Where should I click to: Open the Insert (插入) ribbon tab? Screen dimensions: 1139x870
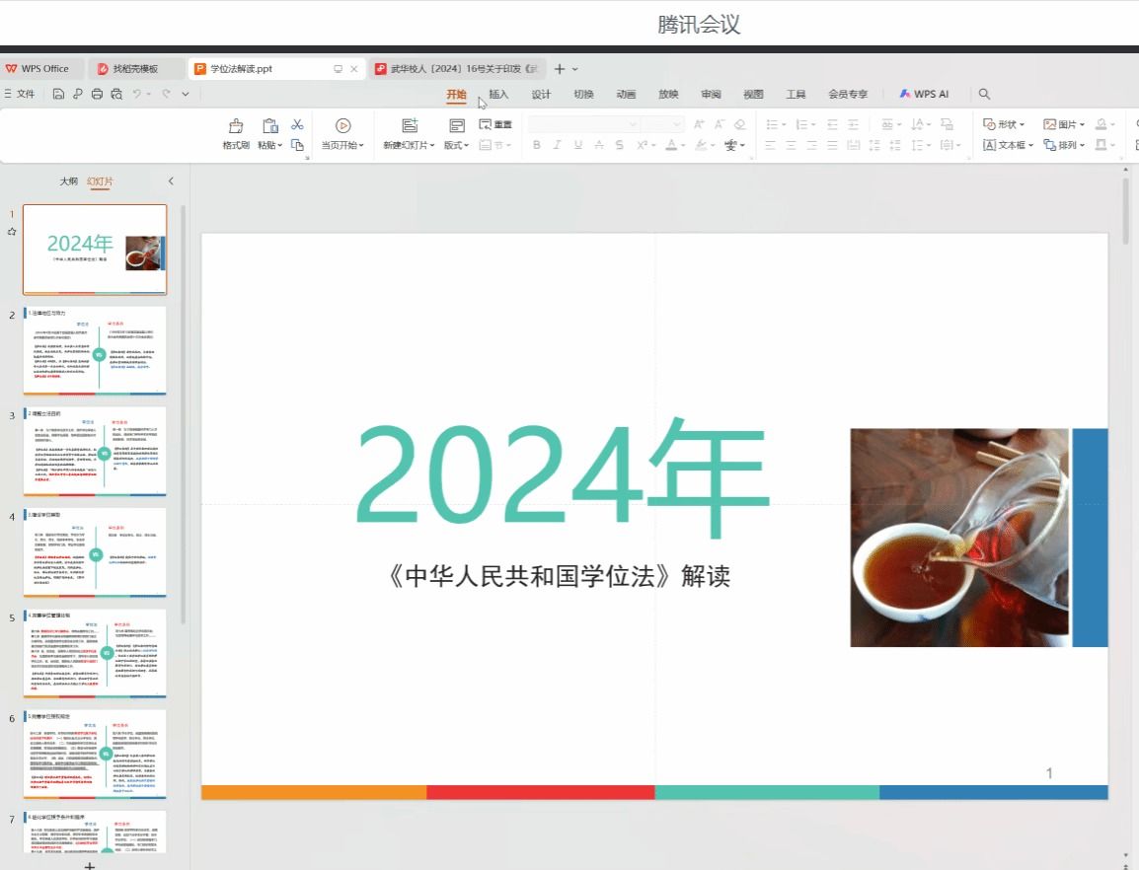pyautogui.click(x=498, y=94)
